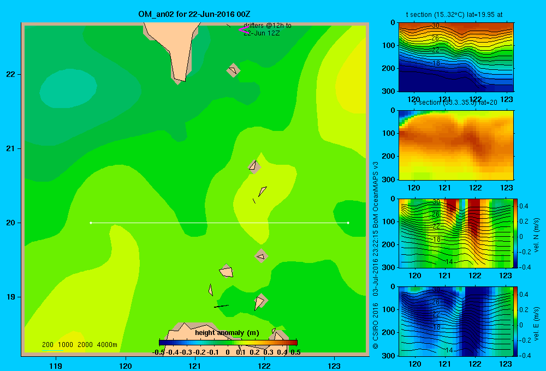Click latitude label "19" on the main map axis
The image size is (546, 371).
pyautogui.click(x=10, y=297)
